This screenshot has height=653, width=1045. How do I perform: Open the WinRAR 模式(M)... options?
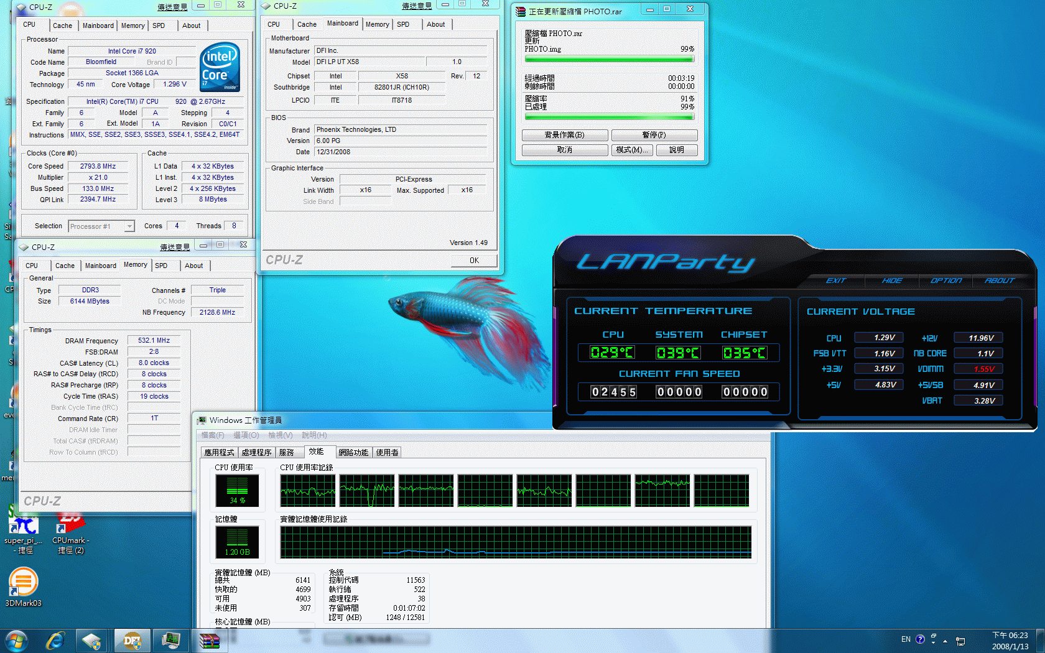tap(632, 150)
